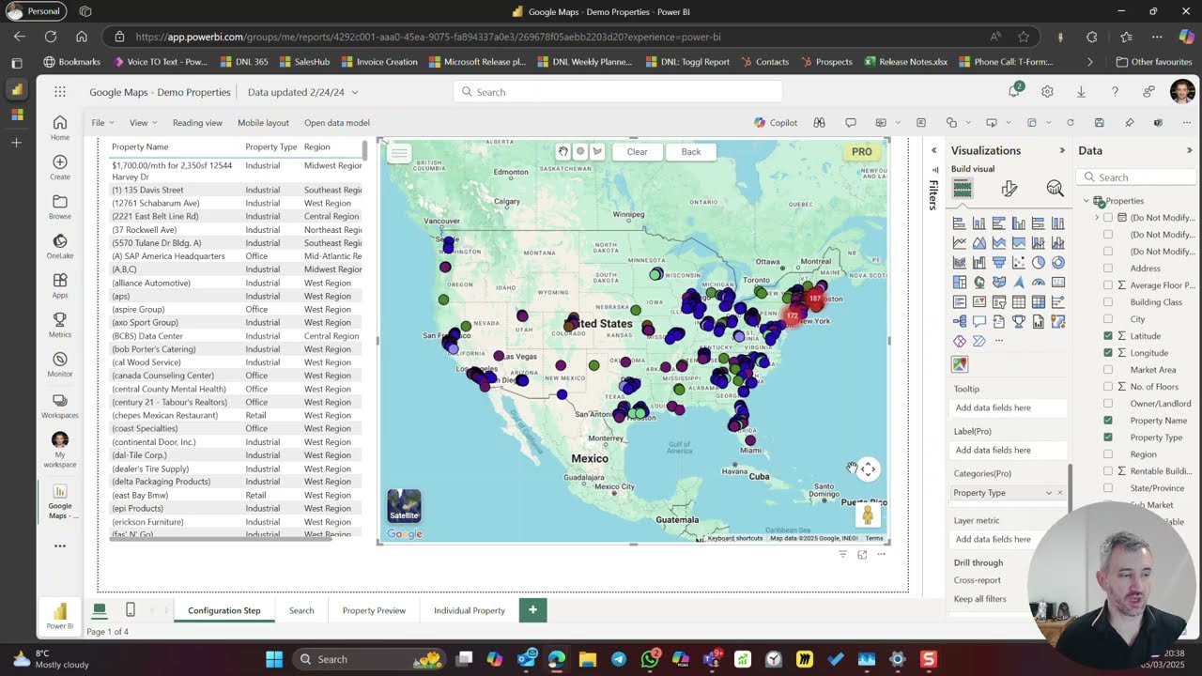
Task: Open Workspaces in left navigation
Action: tap(60, 405)
